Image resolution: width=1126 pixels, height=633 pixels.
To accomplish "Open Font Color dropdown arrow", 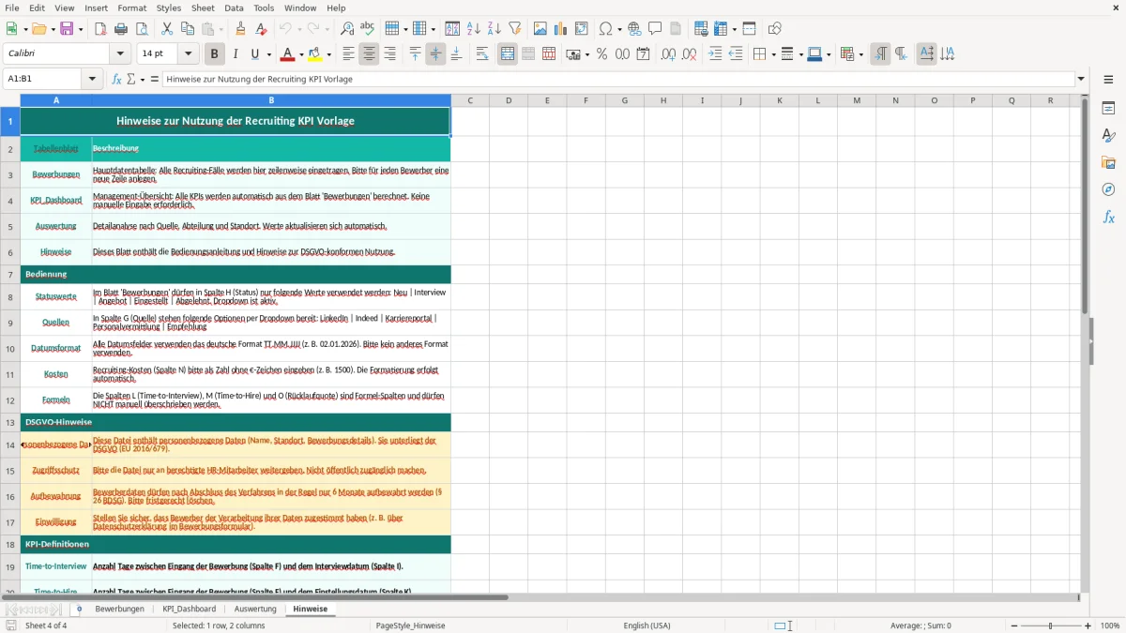I will (x=302, y=54).
